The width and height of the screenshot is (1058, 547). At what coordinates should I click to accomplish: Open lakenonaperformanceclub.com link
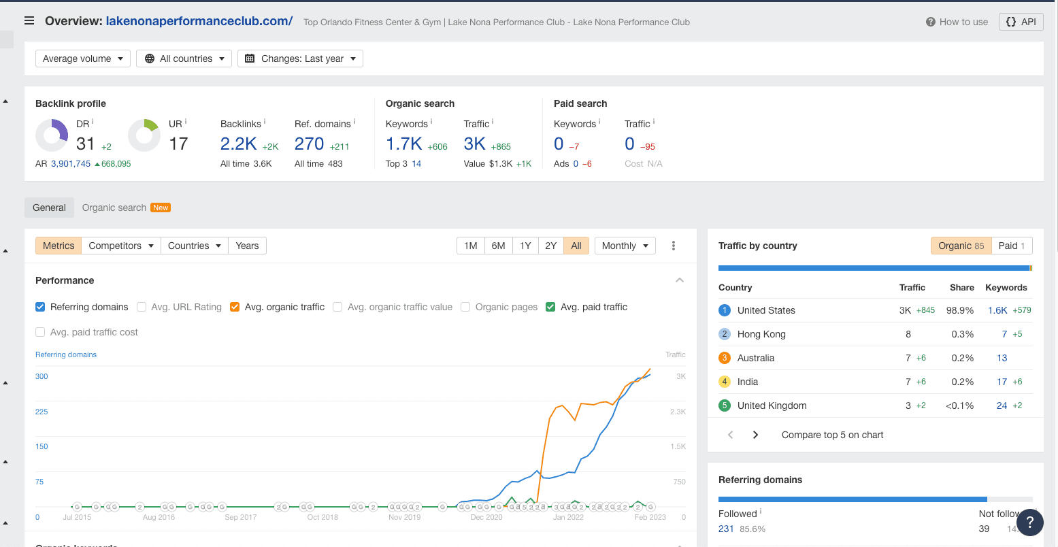(199, 21)
